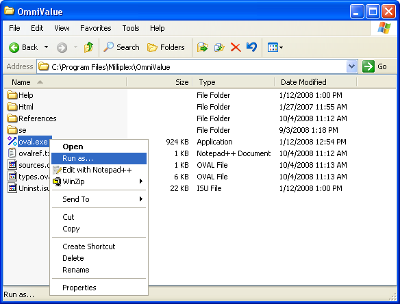Select Create Shortcut in context menu
Viewport: 400px width, 304px height.
coord(99,246)
